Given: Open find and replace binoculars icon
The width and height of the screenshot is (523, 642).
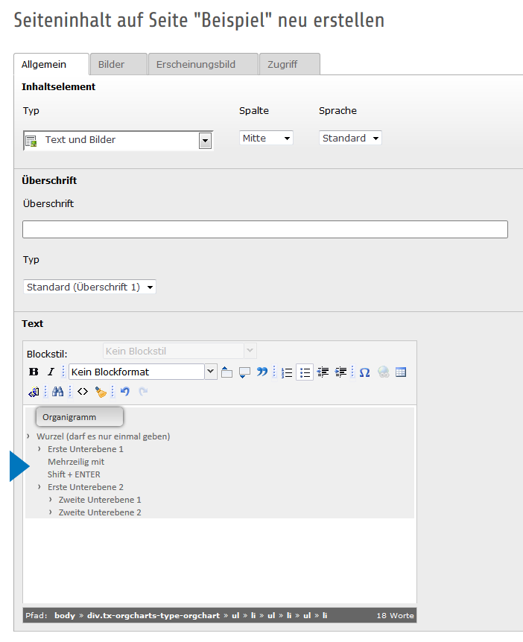Looking at the screenshot, I should pos(58,391).
